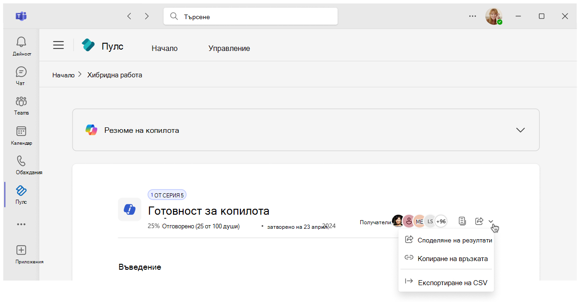The height and width of the screenshot is (302, 583).
Task: Click the hamburger menu next to Пулс
Action: (58, 45)
